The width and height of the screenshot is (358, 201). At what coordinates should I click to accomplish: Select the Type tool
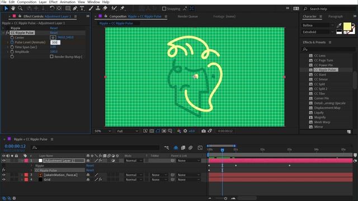[82, 8]
